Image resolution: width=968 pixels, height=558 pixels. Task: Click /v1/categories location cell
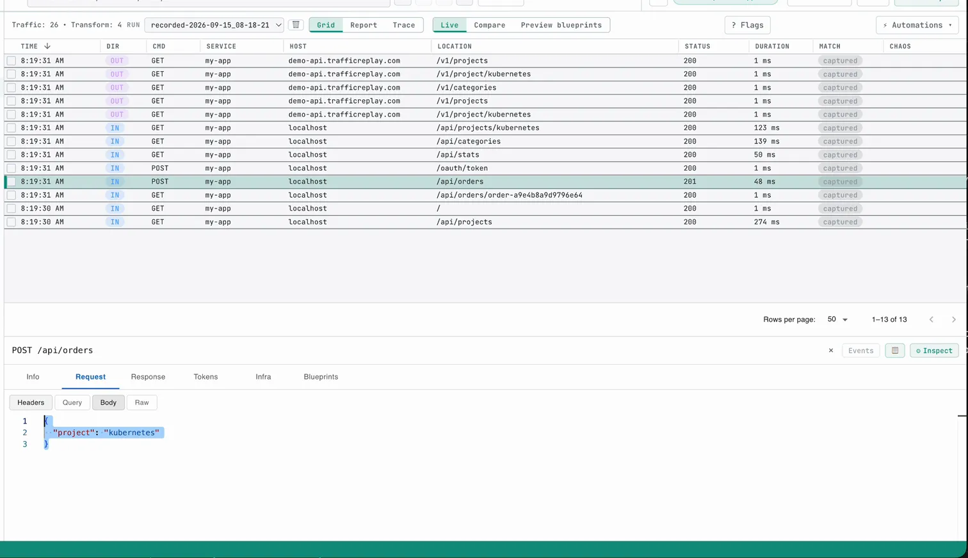click(x=466, y=88)
